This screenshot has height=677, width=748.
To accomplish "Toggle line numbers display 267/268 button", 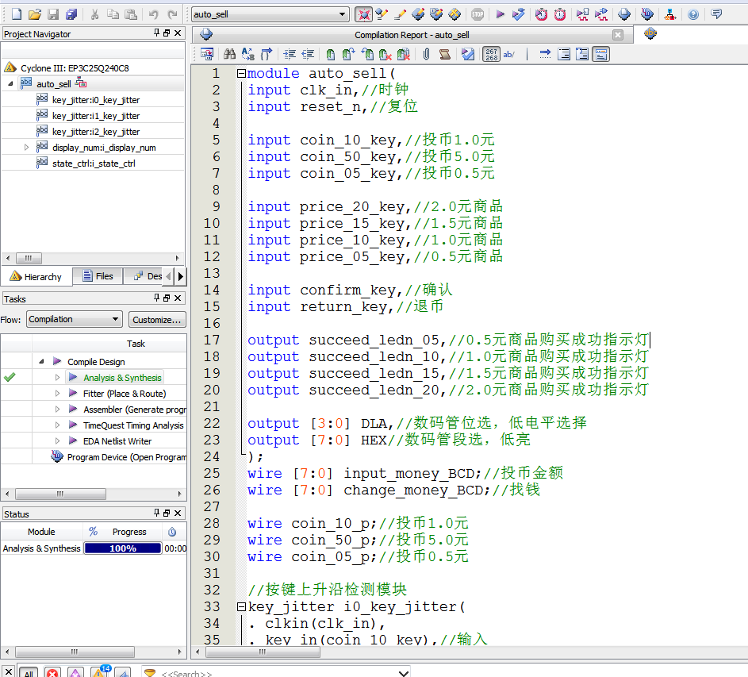I will tap(491, 54).
